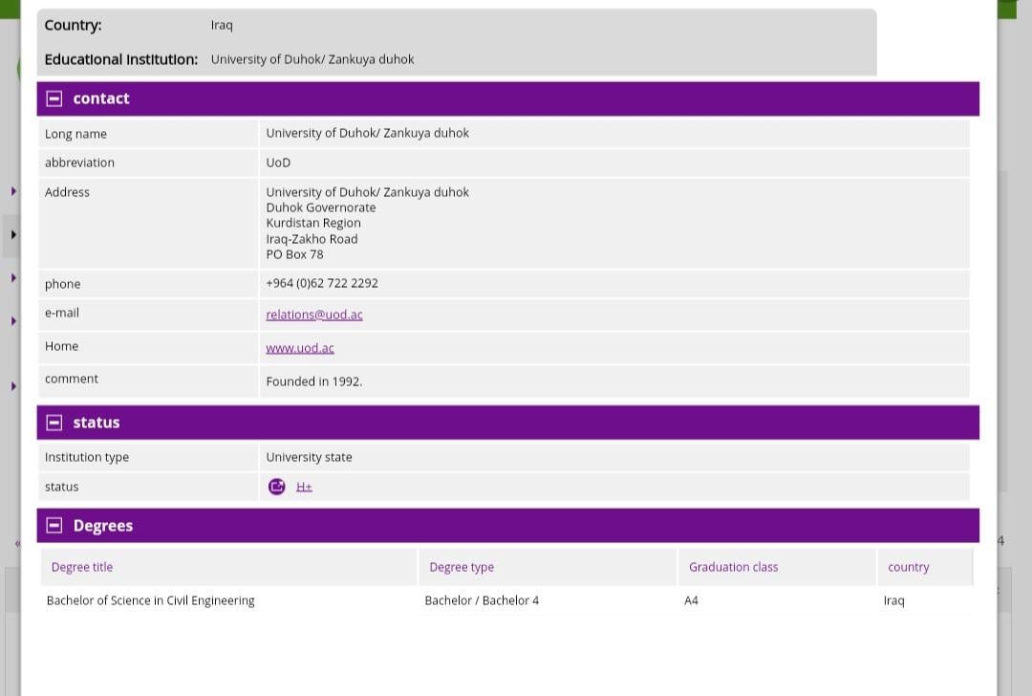Collapse the status section
Image resolution: width=1032 pixels, height=696 pixels.
54,423
